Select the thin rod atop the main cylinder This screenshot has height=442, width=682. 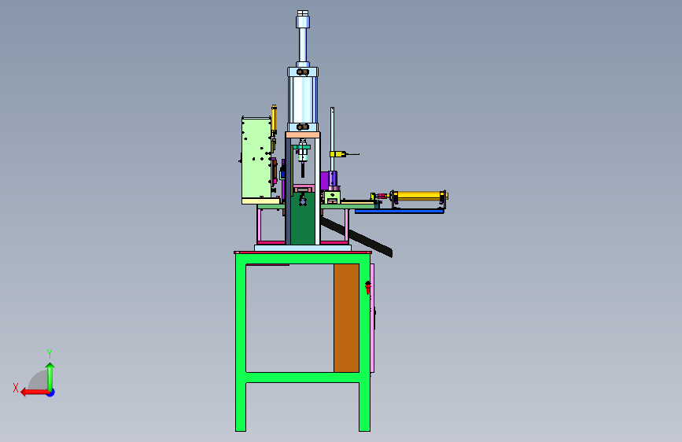pos(303,44)
